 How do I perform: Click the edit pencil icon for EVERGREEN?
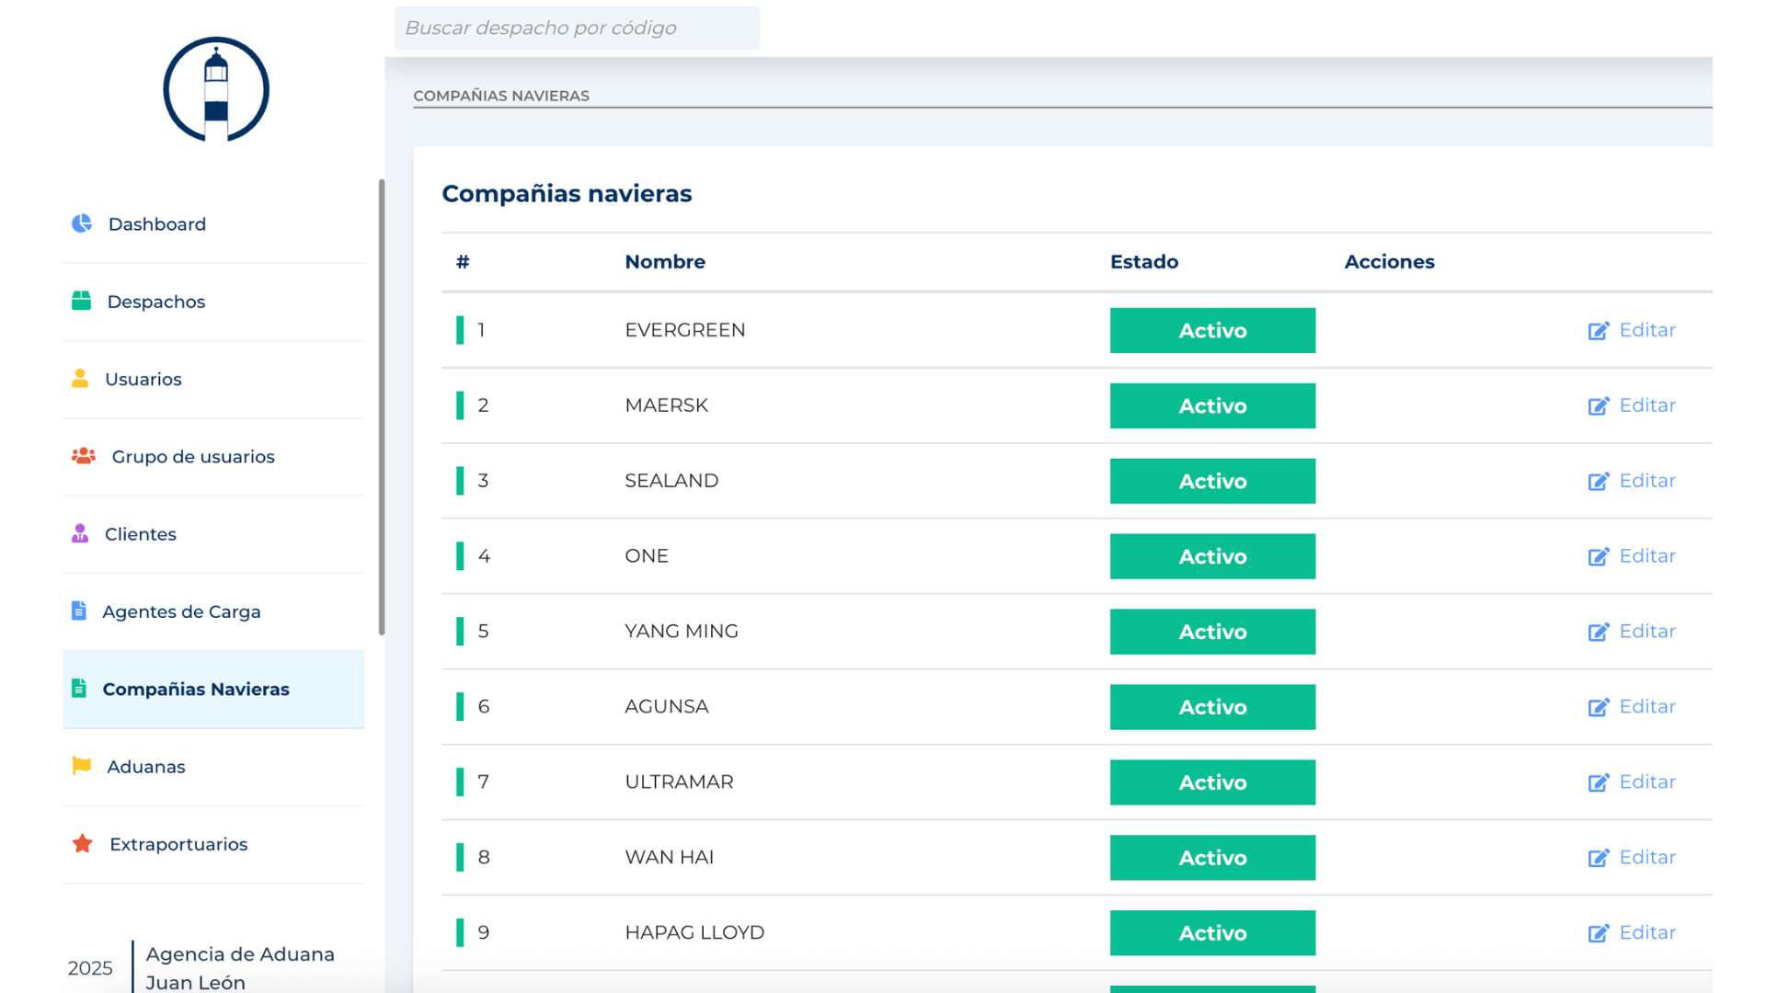point(1599,330)
